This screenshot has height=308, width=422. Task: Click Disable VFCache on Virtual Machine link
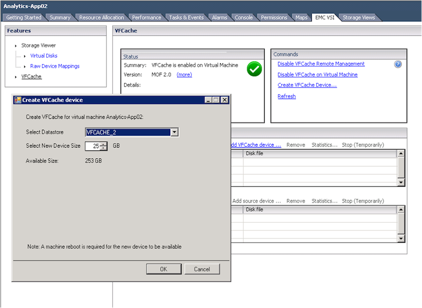pos(318,75)
